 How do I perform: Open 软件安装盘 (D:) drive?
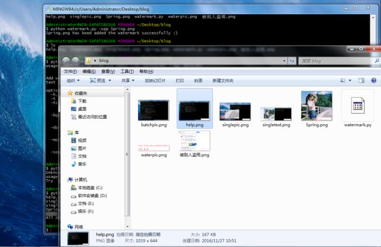click(x=92, y=195)
